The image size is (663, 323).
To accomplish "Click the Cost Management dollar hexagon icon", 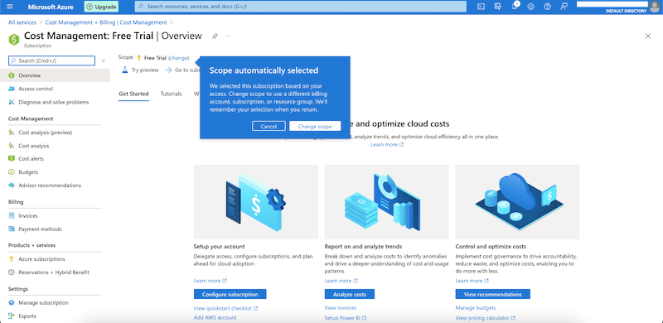I will pos(14,39).
